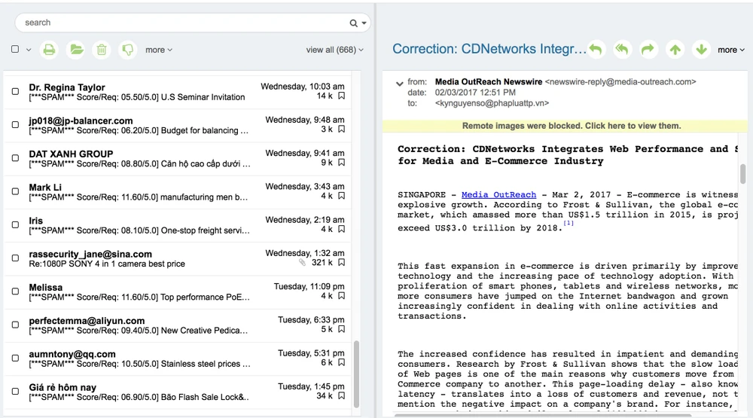Go to previous message with up arrow
This screenshot has height=418, width=753.
675,50
